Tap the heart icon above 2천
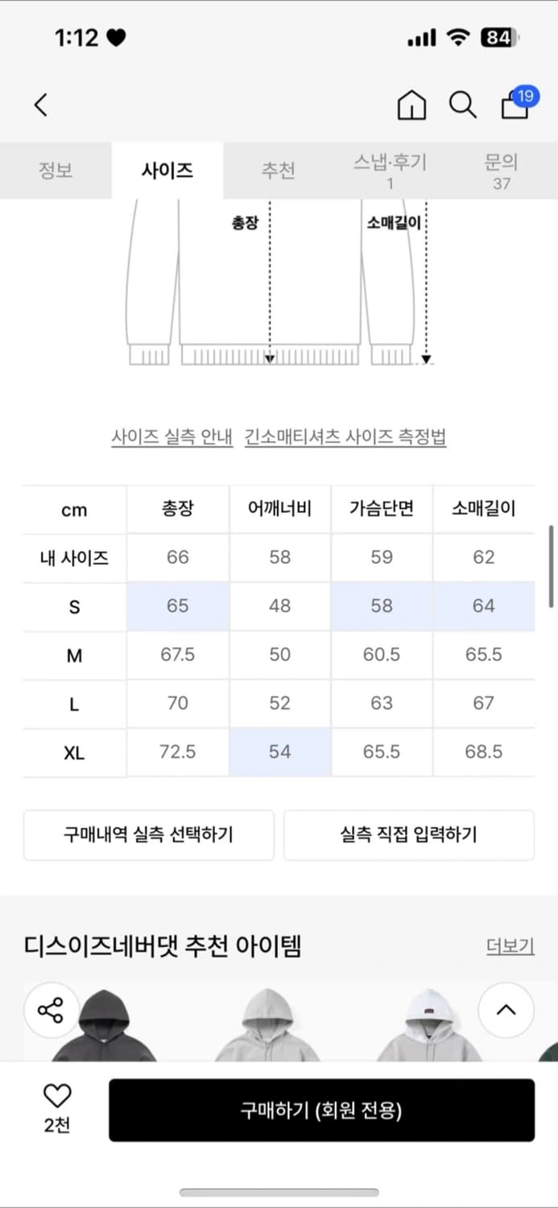Screen dimensions: 558x1208 coord(55,1094)
